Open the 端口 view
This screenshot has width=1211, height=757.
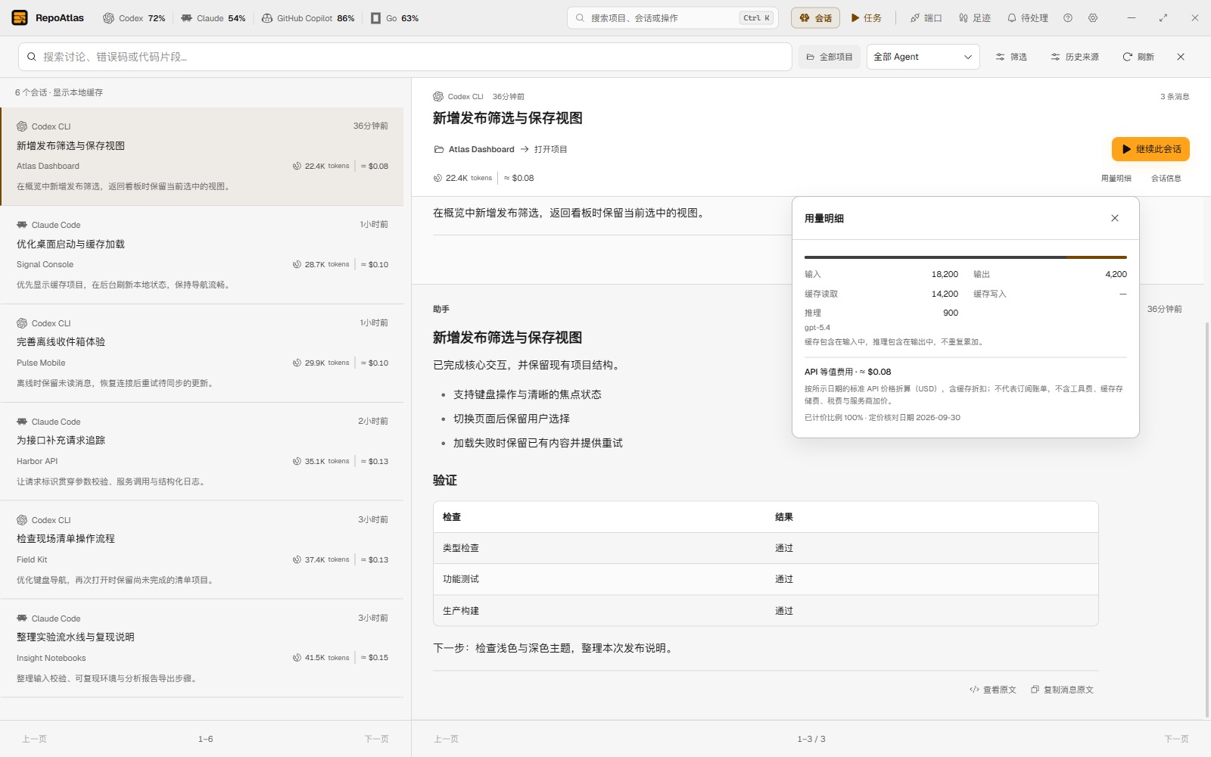[926, 18]
